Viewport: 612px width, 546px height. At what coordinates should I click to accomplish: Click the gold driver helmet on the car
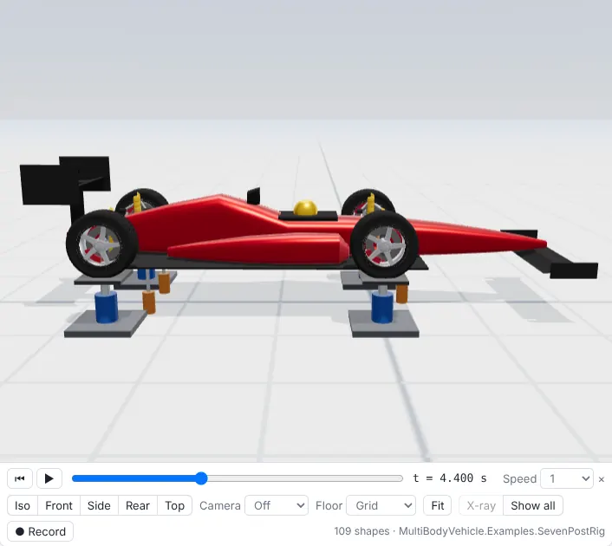[305, 207]
